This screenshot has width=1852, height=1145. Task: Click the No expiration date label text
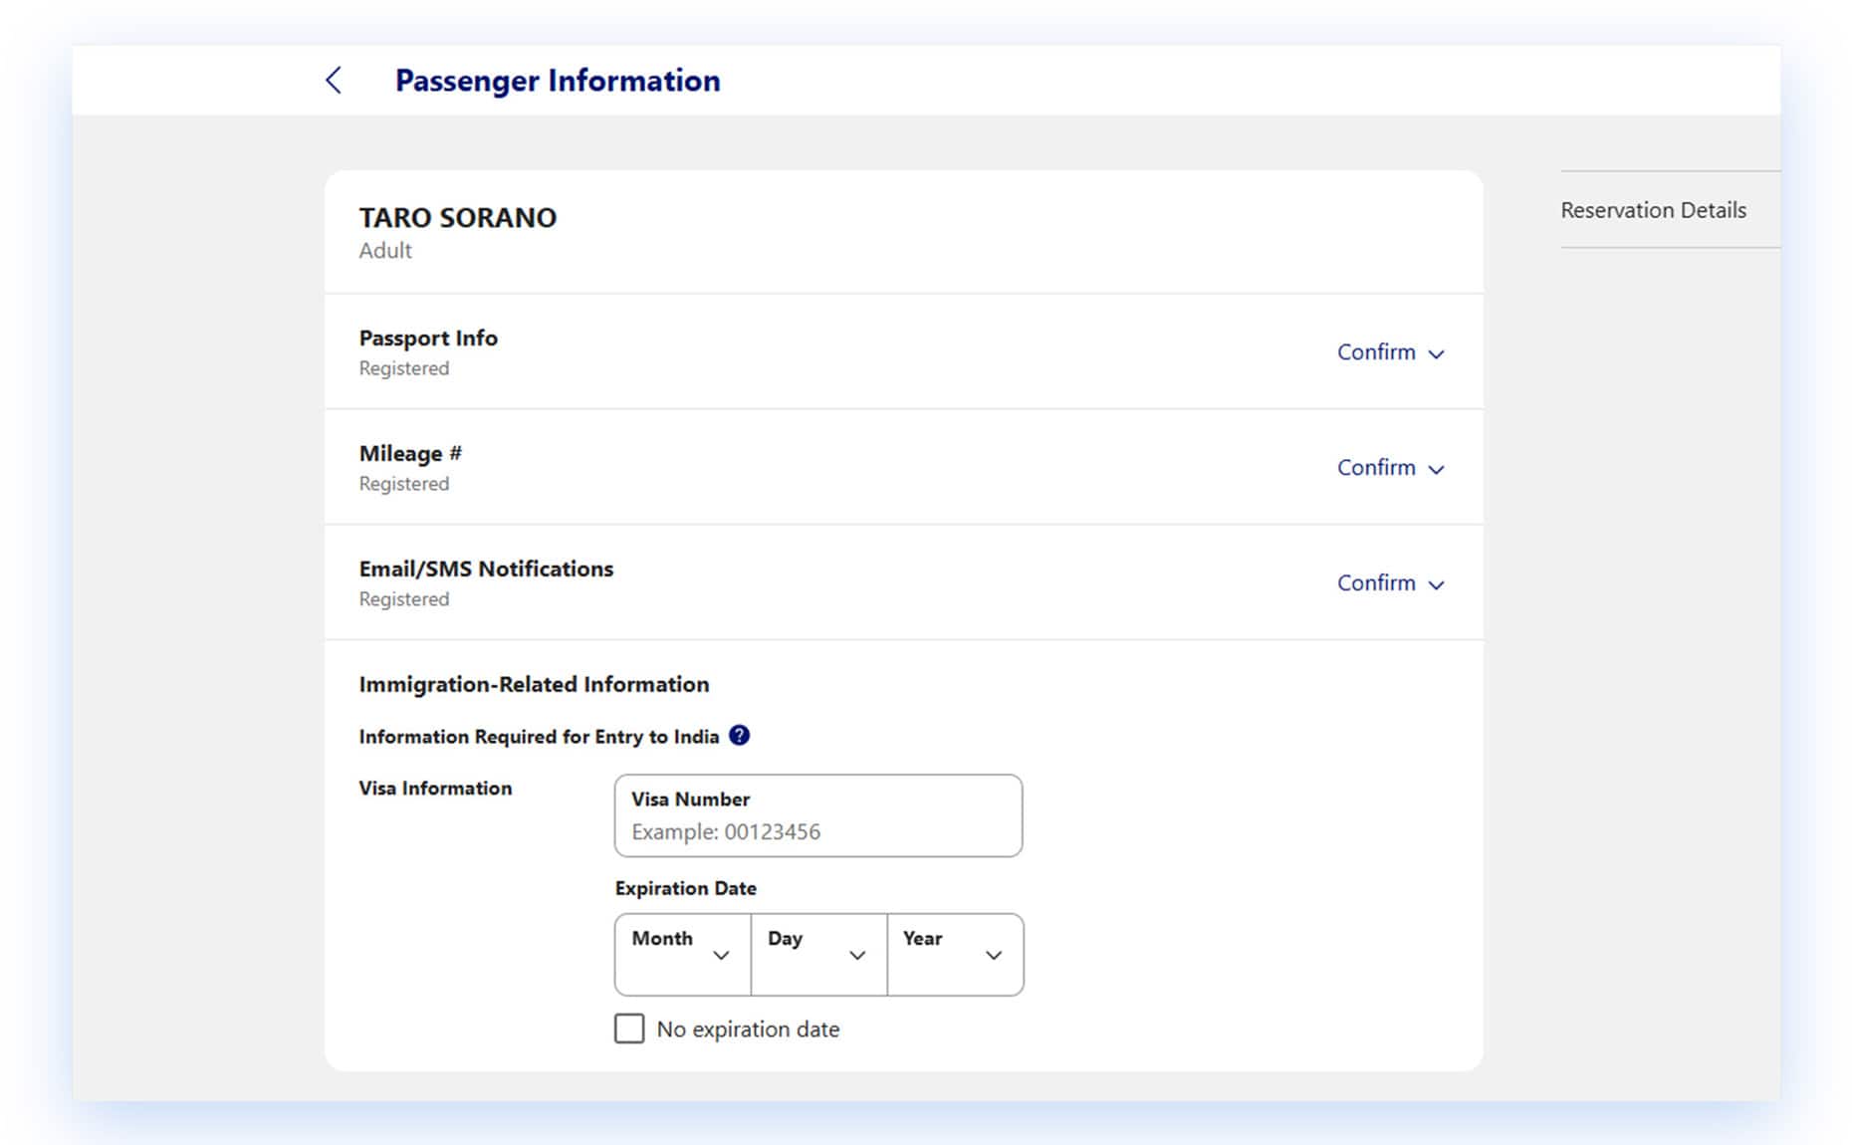(748, 1030)
